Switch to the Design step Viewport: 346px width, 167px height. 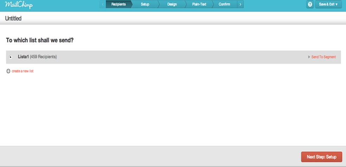(172, 5)
